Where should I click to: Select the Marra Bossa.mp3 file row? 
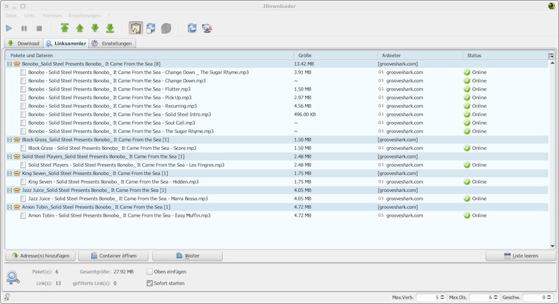pyautogui.click(x=277, y=199)
